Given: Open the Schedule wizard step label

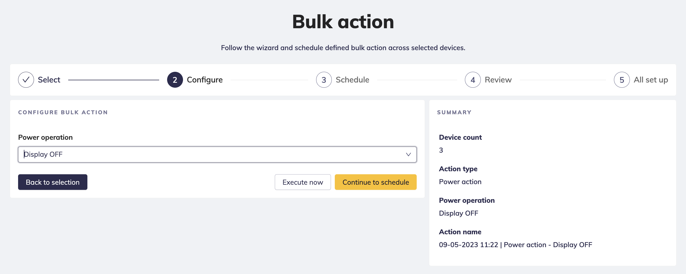Looking at the screenshot, I should coord(352,80).
